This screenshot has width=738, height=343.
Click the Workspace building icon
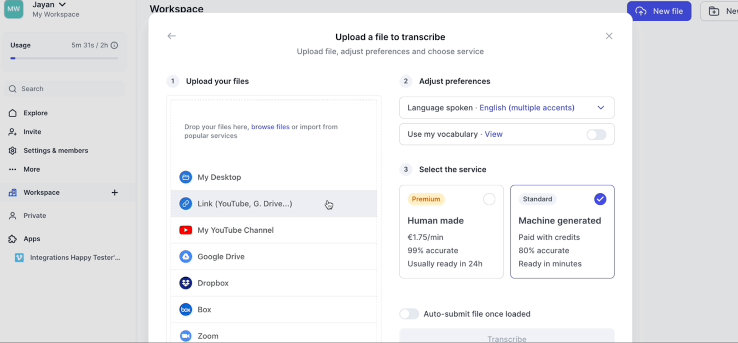[x=12, y=193]
